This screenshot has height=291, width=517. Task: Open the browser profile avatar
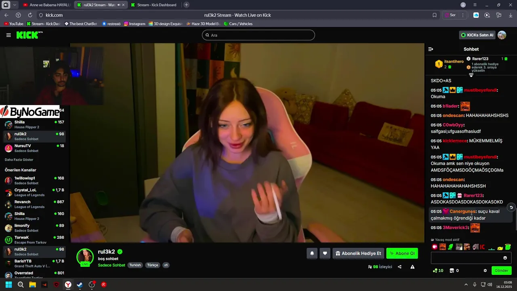[463, 5]
